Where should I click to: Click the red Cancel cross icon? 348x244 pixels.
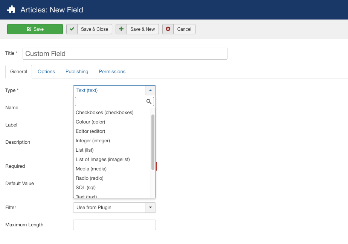coord(168,29)
